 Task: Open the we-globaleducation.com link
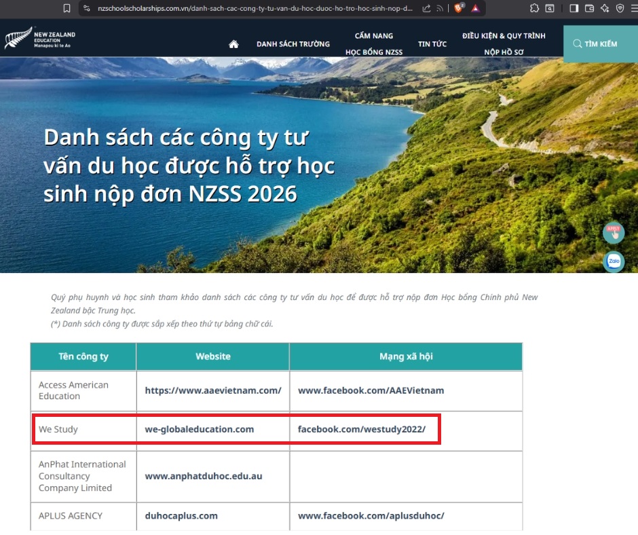click(200, 429)
